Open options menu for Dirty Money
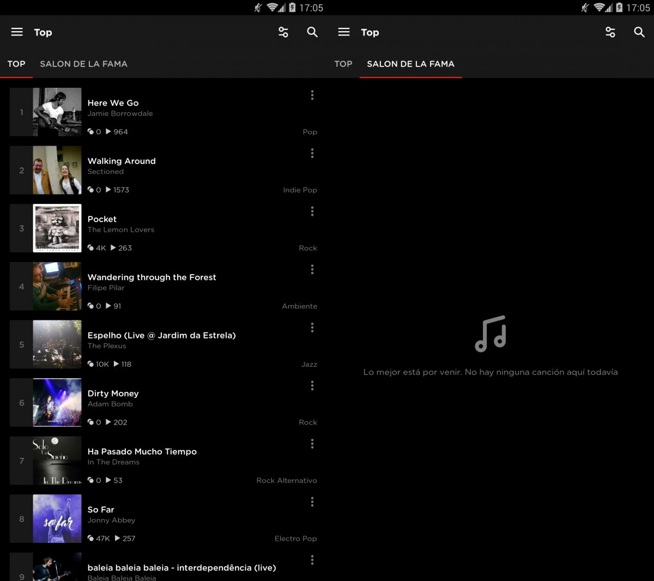654x581 pixels. coord(312,386)
